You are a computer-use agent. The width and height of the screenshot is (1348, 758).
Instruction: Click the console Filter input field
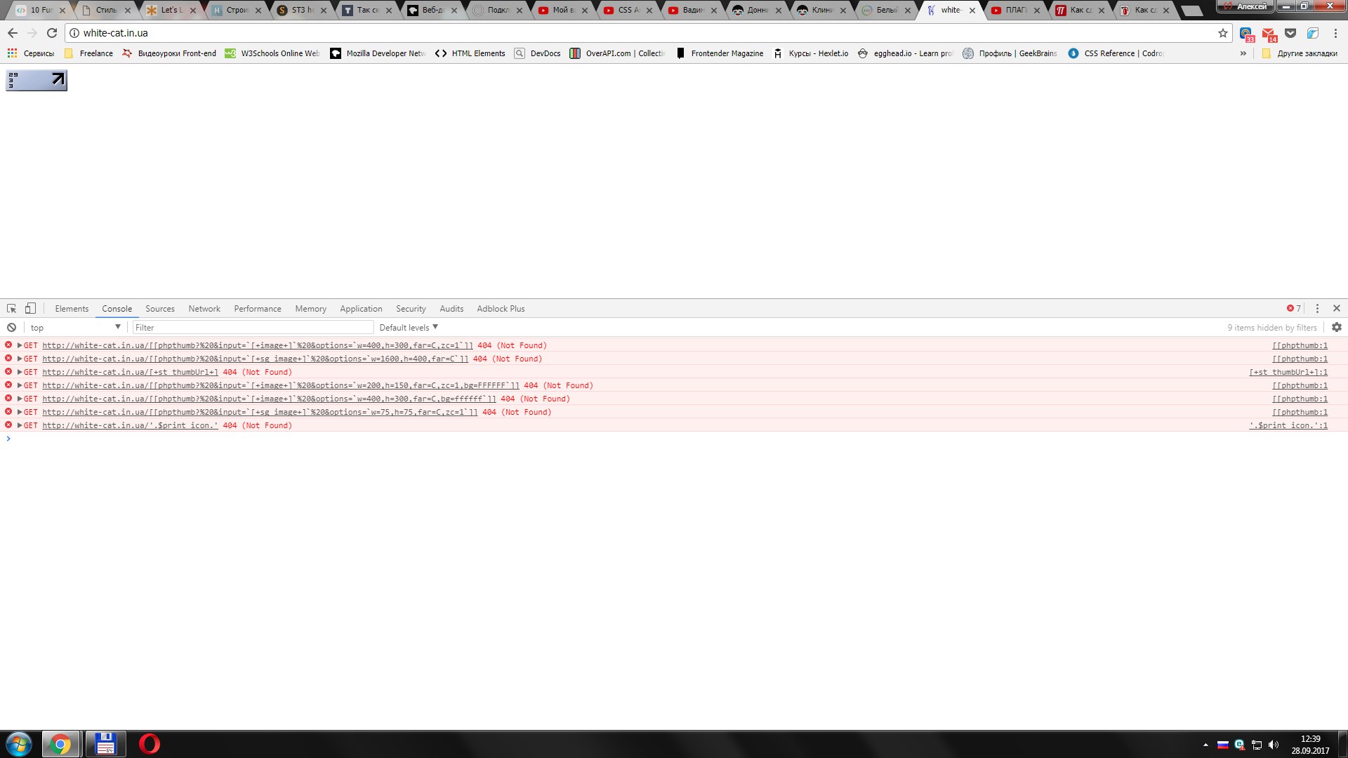(253, 328)
